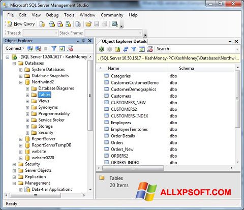Open the active files dropdown arrow in Details
This screenshot has width=244, height=210.
230,42
